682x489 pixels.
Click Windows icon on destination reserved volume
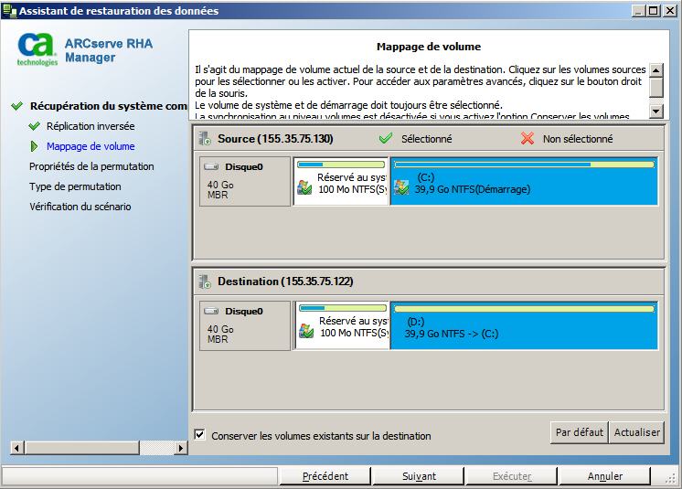pos(306,331)
